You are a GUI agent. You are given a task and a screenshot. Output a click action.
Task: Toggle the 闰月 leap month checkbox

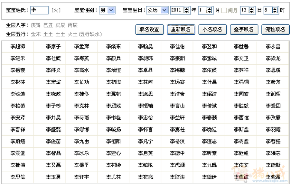[x=224, y=10]
